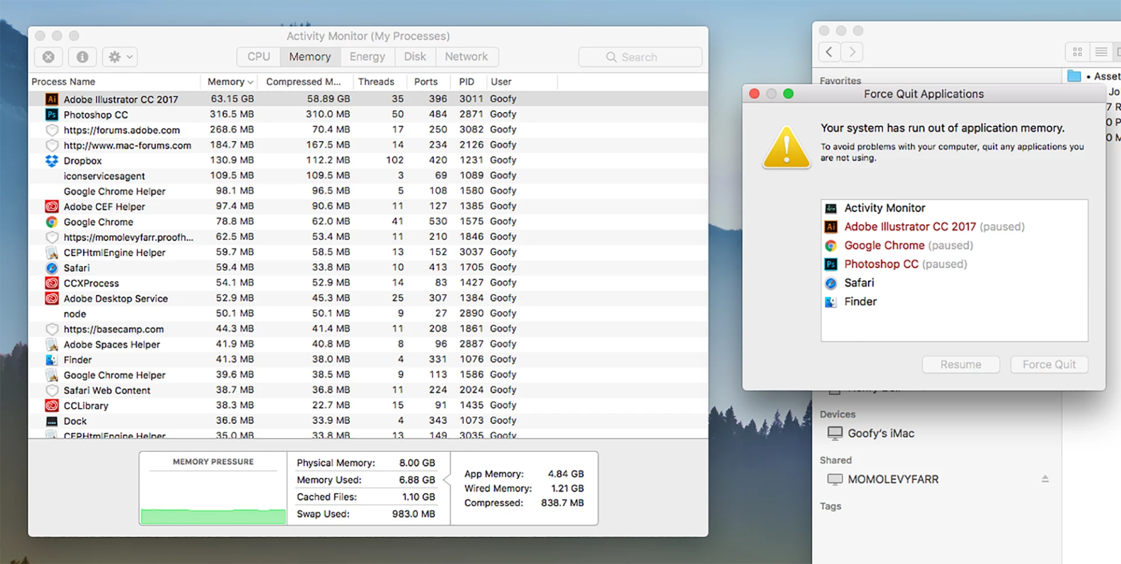This screenshot has height=564, width=1121.
Task: Select the Dock process icon
Action: click(x=52, y=420)
